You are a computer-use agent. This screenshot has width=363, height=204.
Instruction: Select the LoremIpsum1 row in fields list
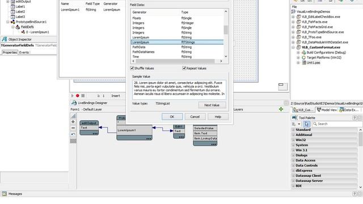coord(92,10)
